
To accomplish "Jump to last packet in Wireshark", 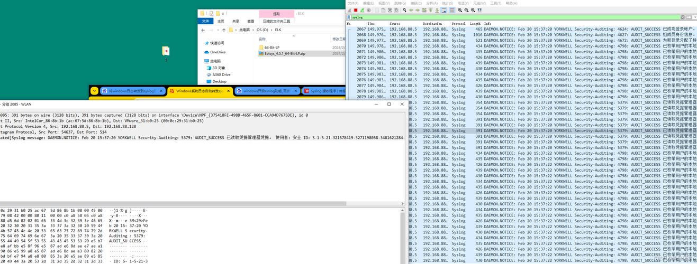I will pyautogui.click(x=437, y=10).
